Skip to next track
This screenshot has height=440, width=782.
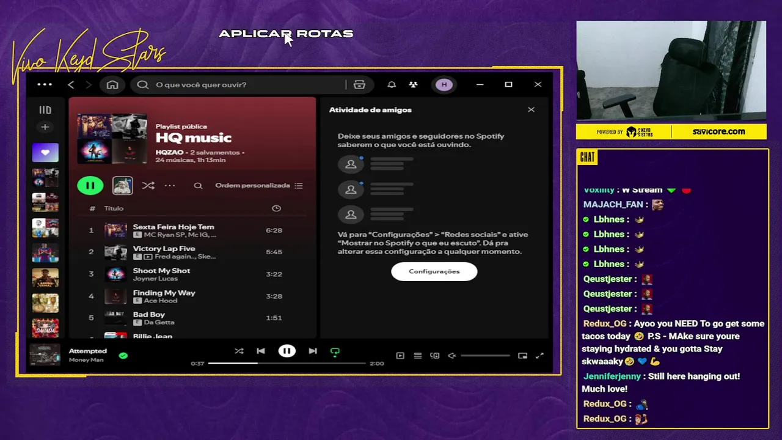tap(313, 351)
